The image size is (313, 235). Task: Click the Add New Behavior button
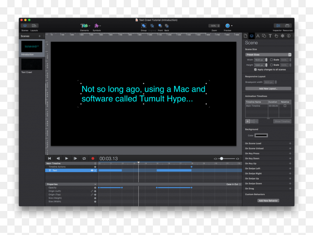pyautogui.click(x=268, y=201)
